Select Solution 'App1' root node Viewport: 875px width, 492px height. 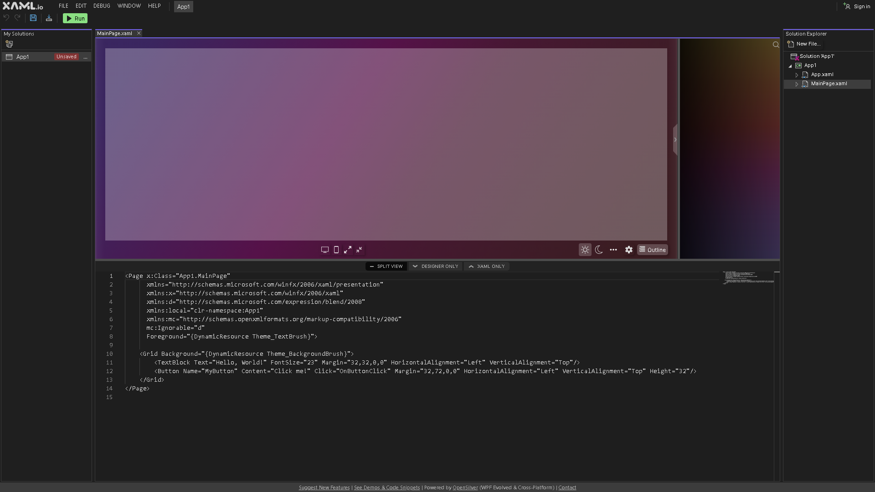[x=817, y=56]
